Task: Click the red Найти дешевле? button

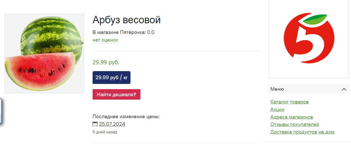Action: 116,94
